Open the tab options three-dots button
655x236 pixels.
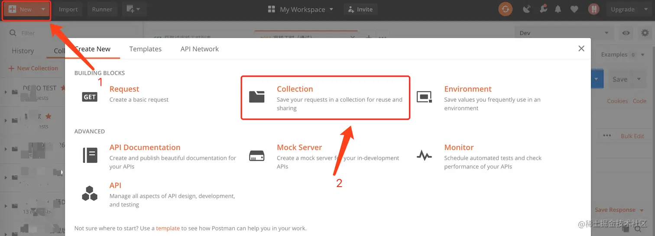[x=383, y=37]
